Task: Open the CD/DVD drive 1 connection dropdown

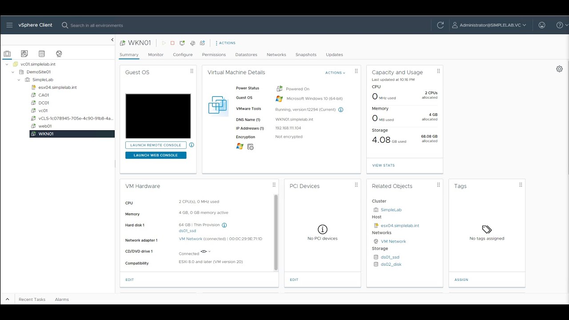Action: pyautogui.click(x=206, y=252)
